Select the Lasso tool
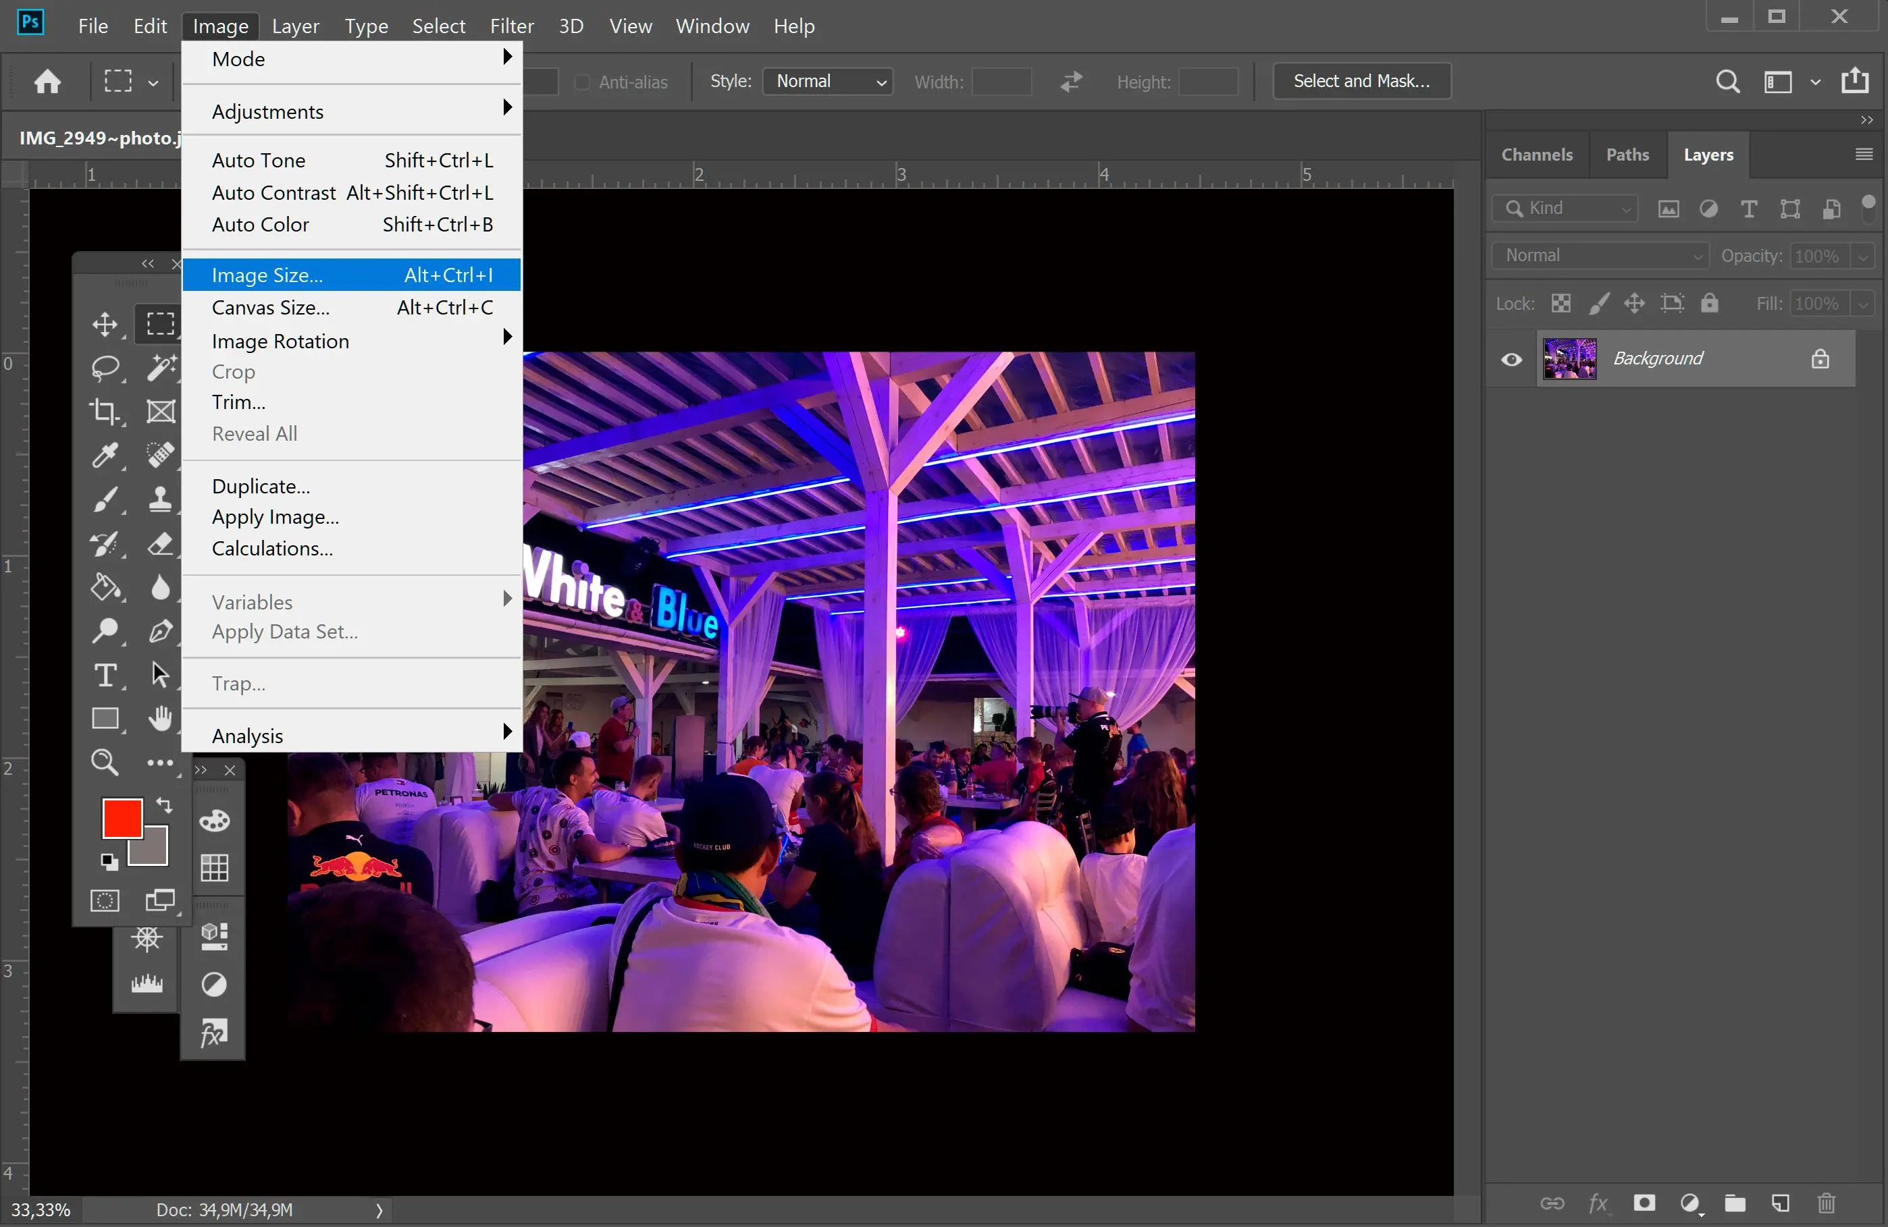 107,366
